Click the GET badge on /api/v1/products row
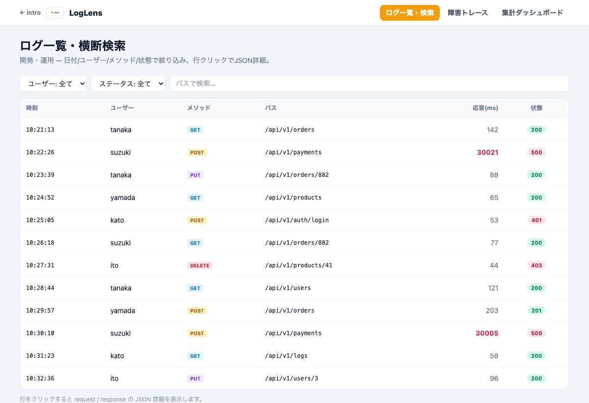The height and width of the screenshot is (403, 589). (195, 198)
